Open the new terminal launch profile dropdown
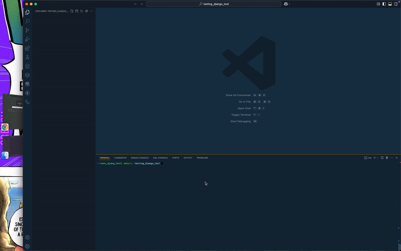 coord(378,158)
